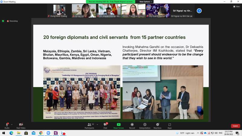Click the green encryption shield icon

(3, 21)
